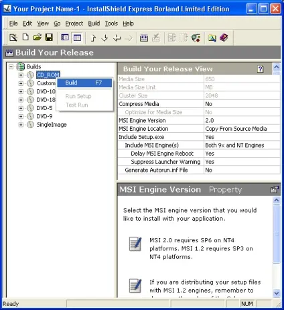Open the Project menu
284x310 pixels.
pyautogui.click(x=74, y=23)
